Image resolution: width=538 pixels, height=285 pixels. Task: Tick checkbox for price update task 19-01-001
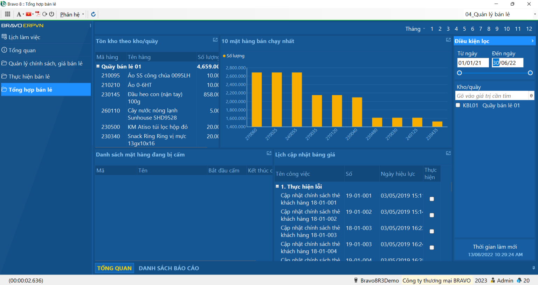click(x=432, y=199)
